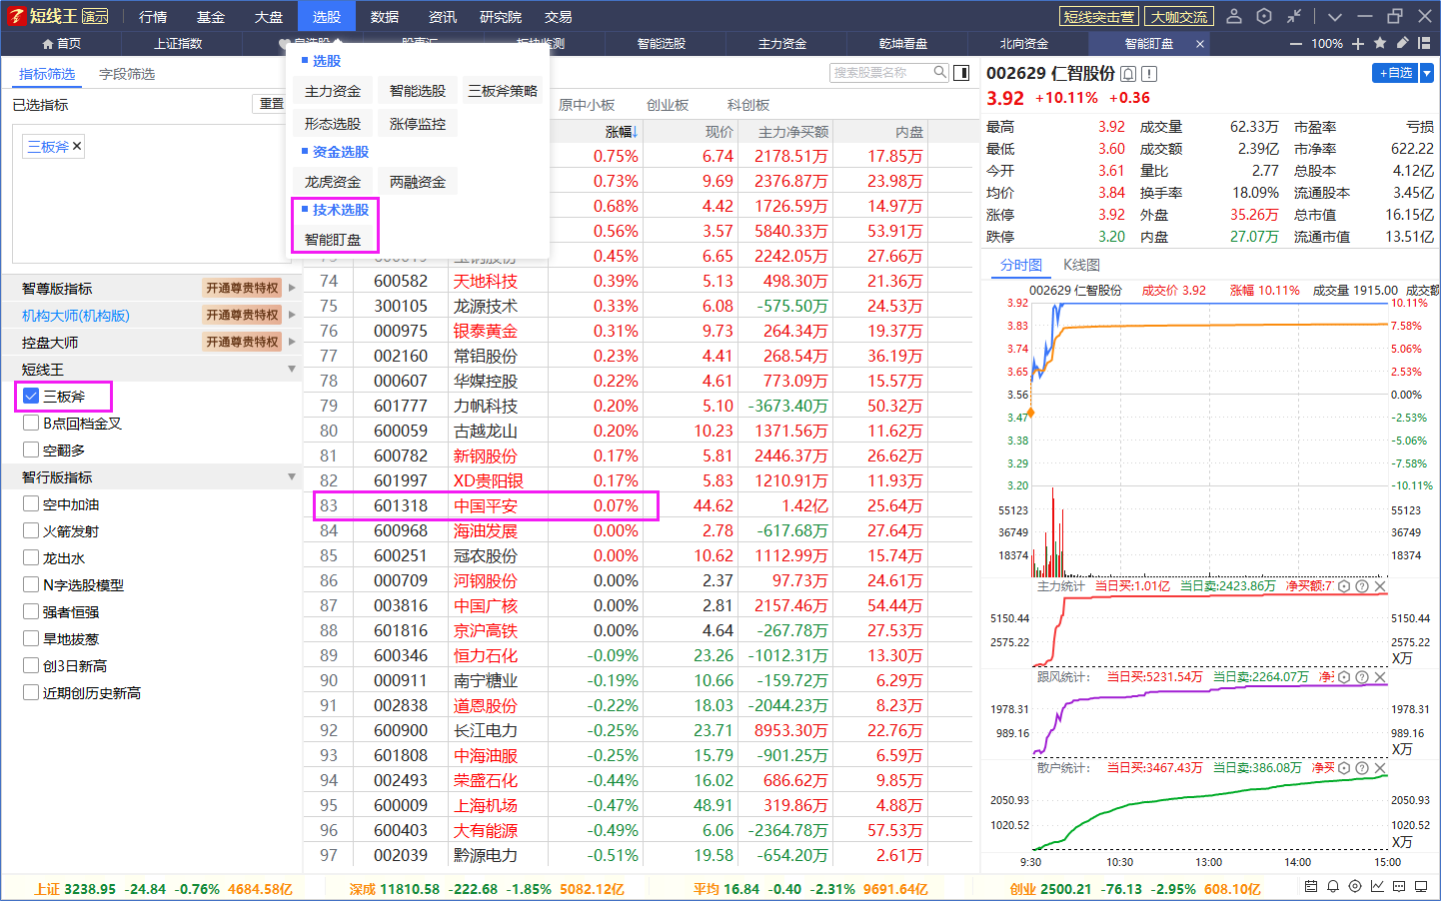This screenshot has height=901, width=1441.
Task: Set a price alert bell for 仁智股份
Action: click(1128, 74)
